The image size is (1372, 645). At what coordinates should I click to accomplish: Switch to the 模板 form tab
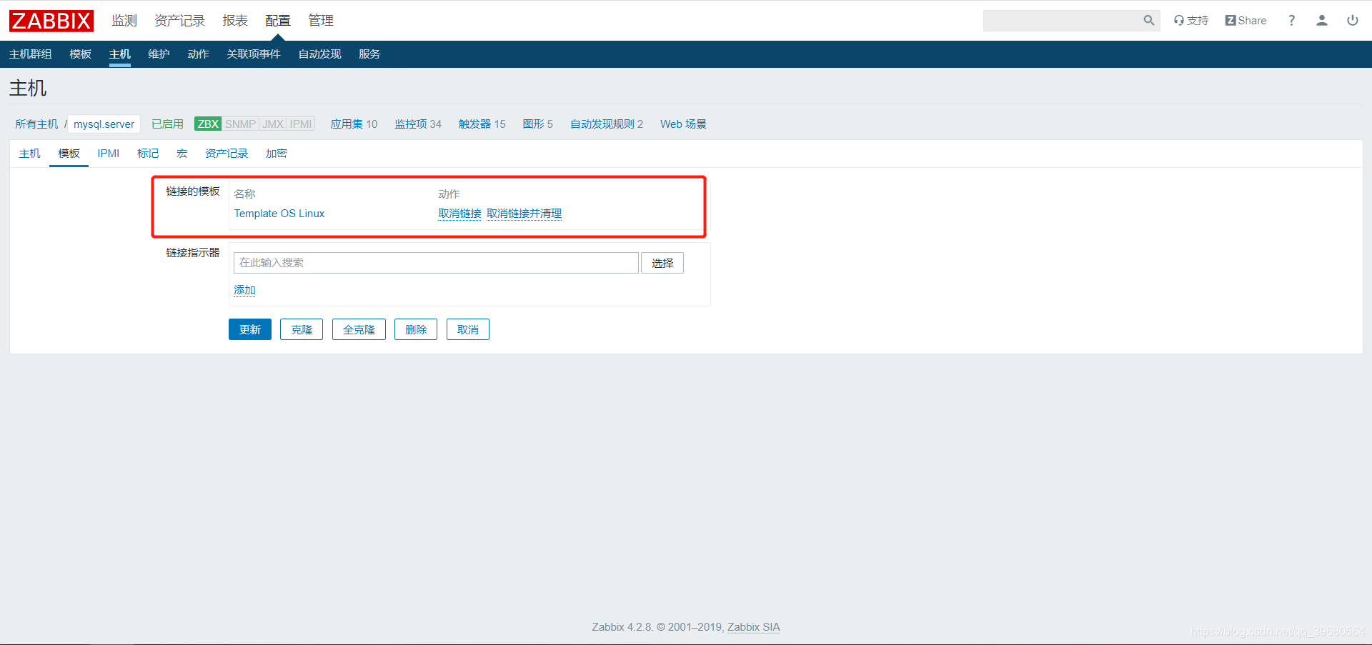coord(69,154)
